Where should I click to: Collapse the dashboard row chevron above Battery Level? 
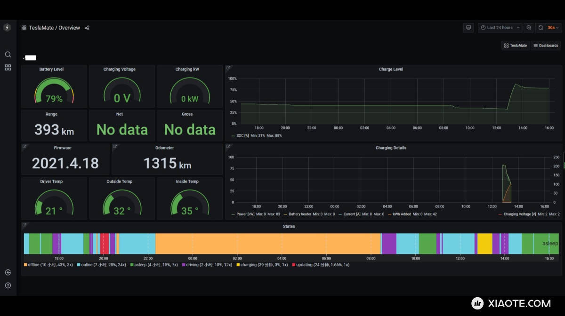[24, 58]
